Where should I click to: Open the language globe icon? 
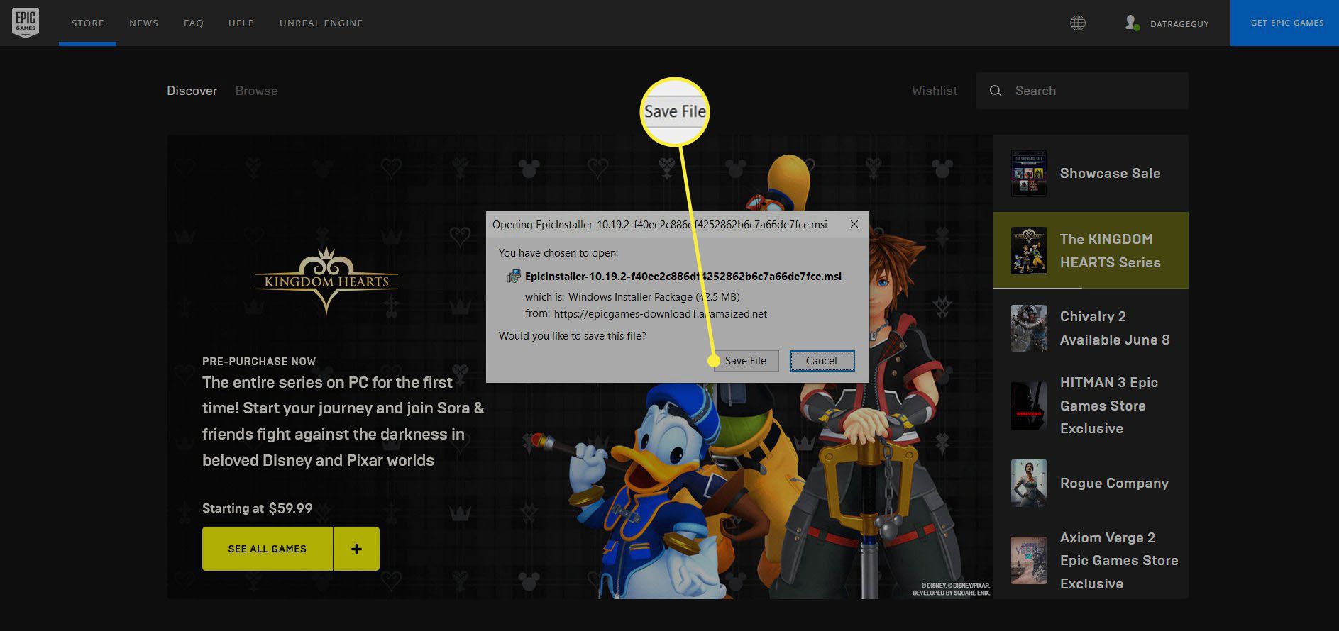tap(1078, 23)
